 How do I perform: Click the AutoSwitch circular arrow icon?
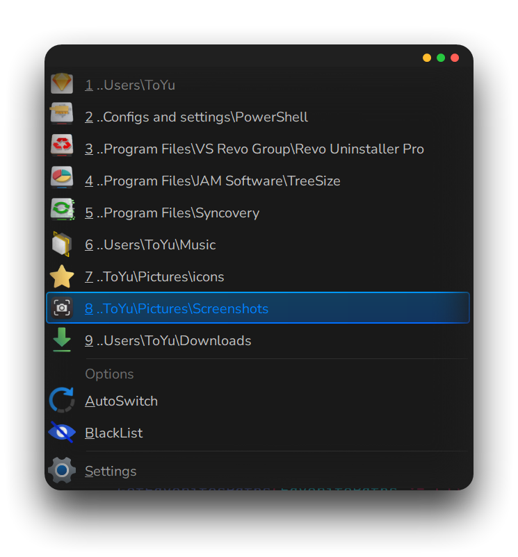click(x=62, y=401)
